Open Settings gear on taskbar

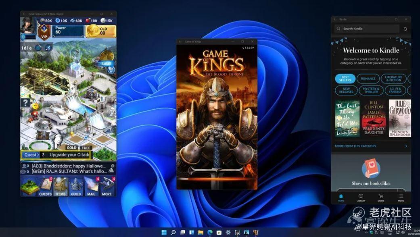click(228, 232)
